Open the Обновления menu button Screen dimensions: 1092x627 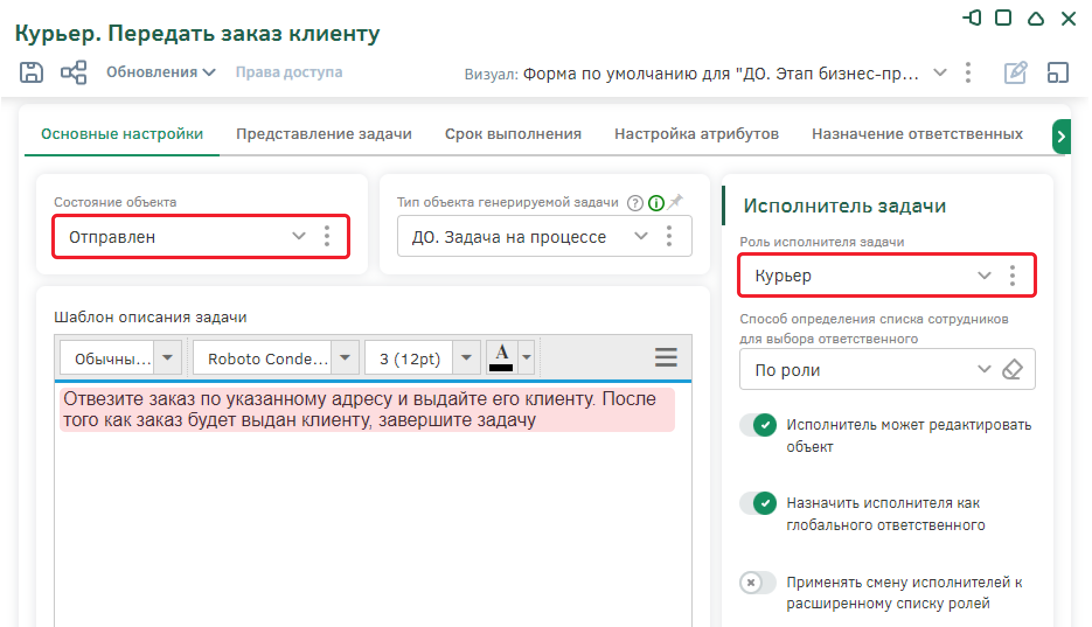(161, 72)
